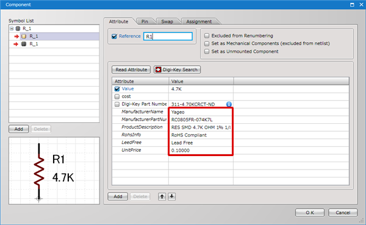Click the Read Attribute button
Viewport: 366px width, 225px height.
(x=131, y=70)
